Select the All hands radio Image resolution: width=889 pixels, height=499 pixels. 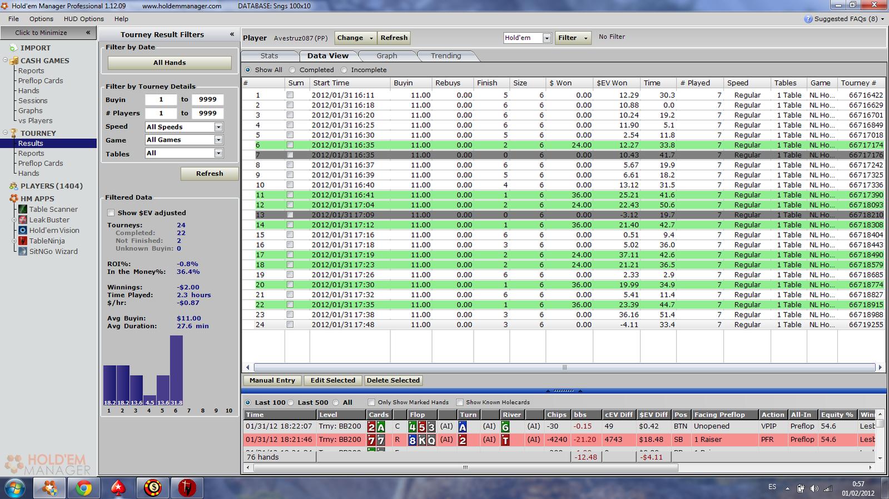pos(335,402)
